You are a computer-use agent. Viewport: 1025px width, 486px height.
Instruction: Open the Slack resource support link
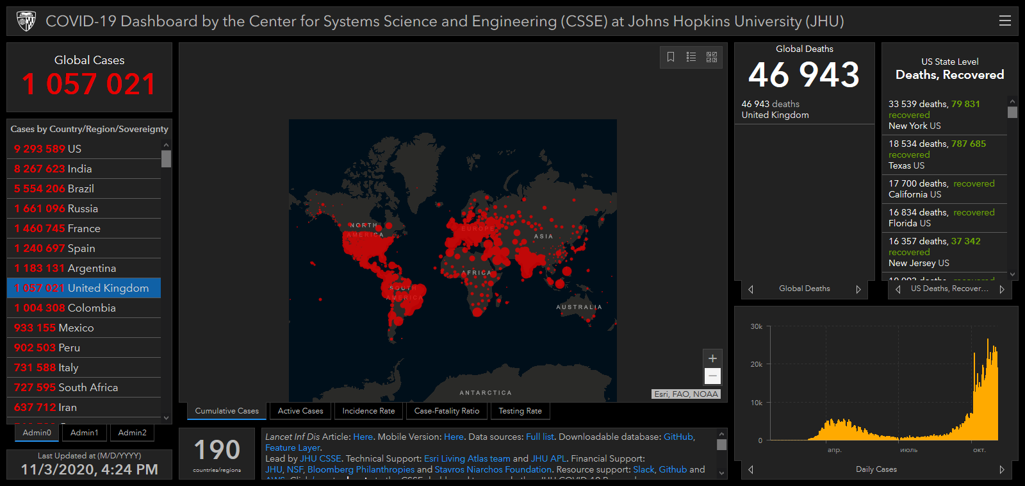coord(644,469)
